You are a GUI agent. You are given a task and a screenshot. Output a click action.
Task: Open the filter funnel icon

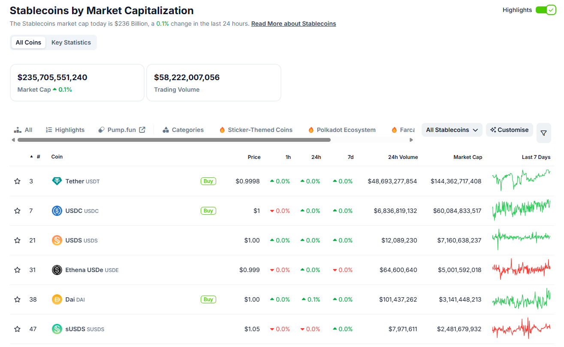pyautogui.click(x=543, y=133)
